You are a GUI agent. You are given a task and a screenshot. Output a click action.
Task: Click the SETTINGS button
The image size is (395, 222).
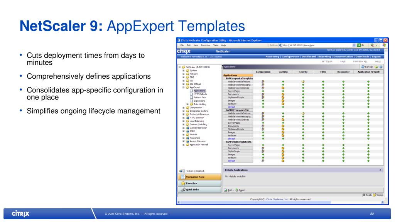pyautogui.click(x=327, y=61)
